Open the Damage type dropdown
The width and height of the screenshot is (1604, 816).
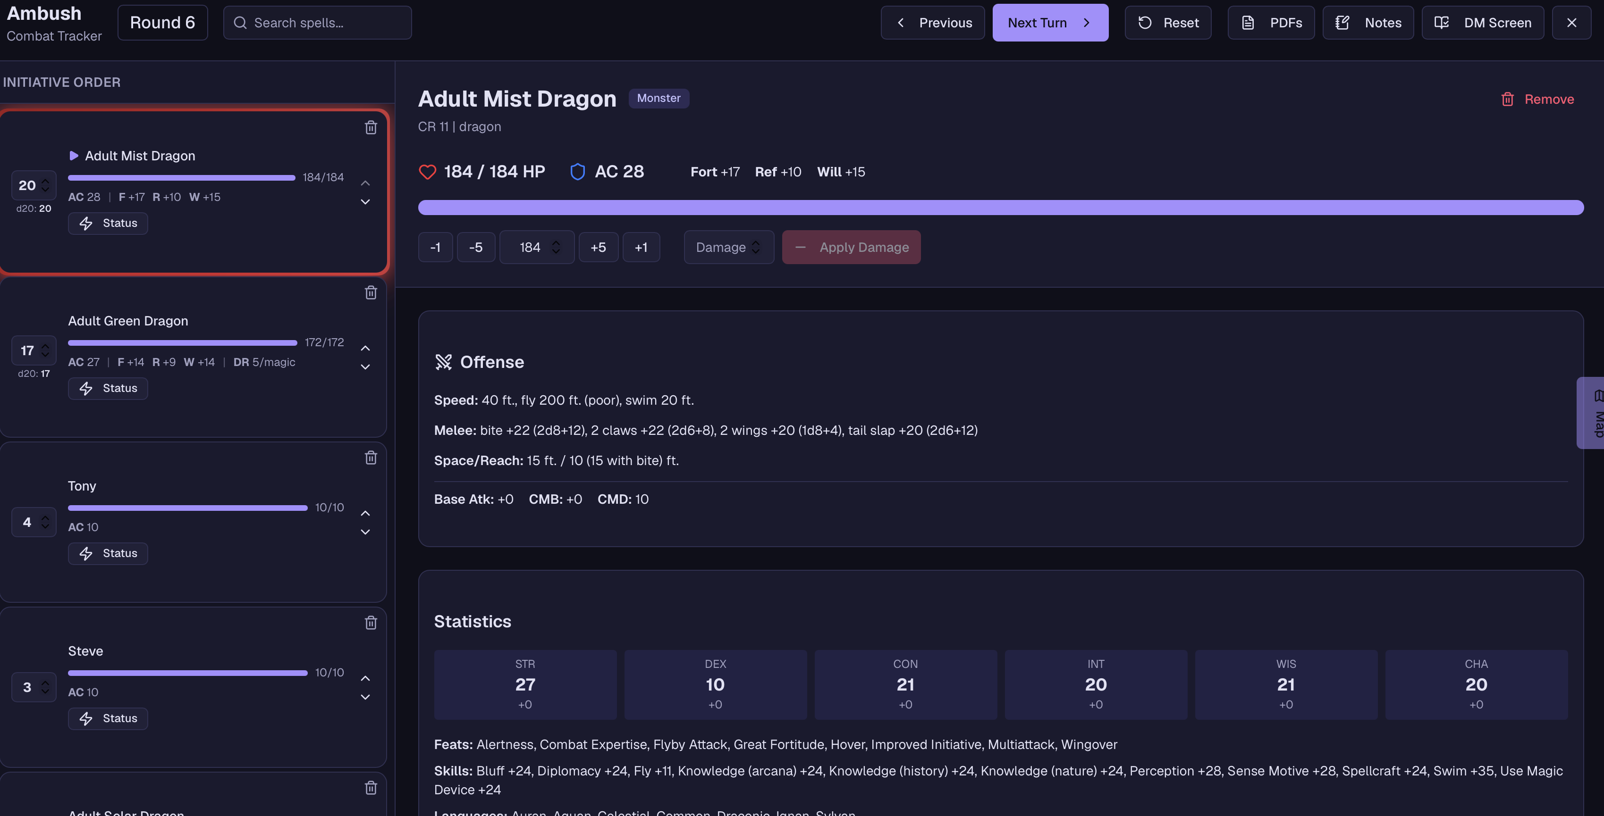(x=728, y=248)
